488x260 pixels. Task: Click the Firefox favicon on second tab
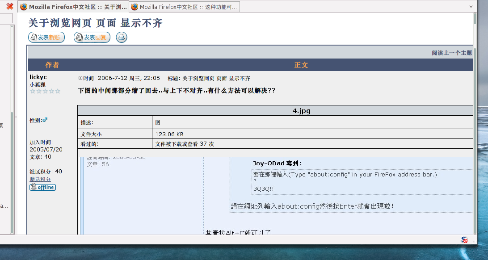(134, 7)
